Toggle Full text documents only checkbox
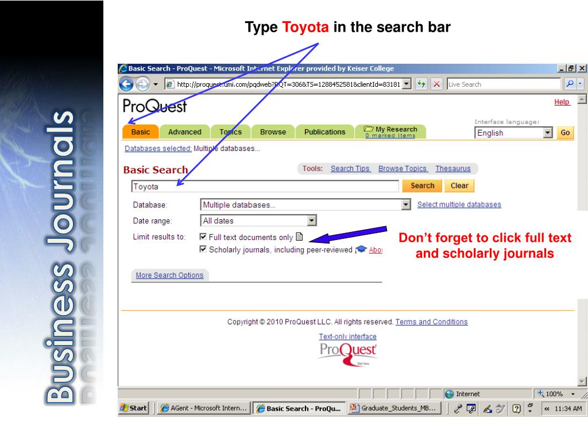This screenshot has width=588, height=441. (203, 237)
